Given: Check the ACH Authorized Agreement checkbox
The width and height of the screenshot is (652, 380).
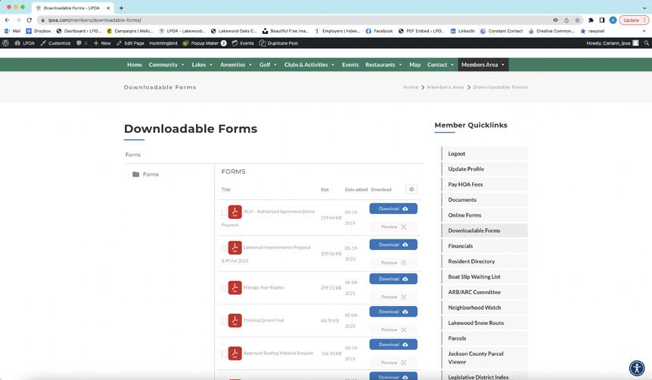Looking at the screenshot, I should (x=224, y=212).
